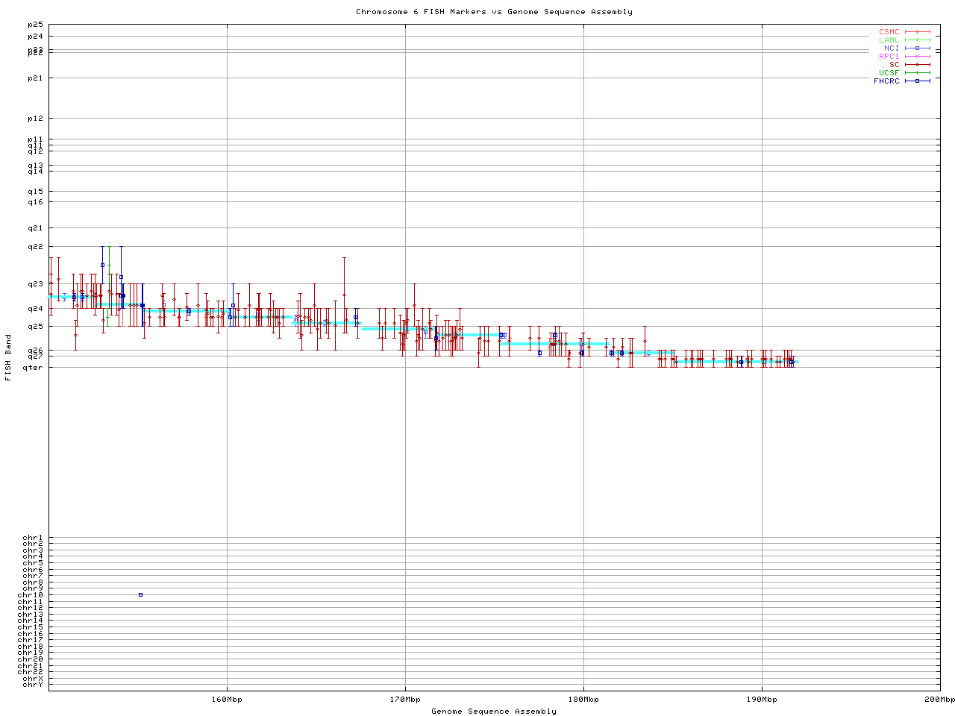This screenshot has width=955, height=716.
Task: Select the SC dark red legend marker
Action: [x=917, y=65]
